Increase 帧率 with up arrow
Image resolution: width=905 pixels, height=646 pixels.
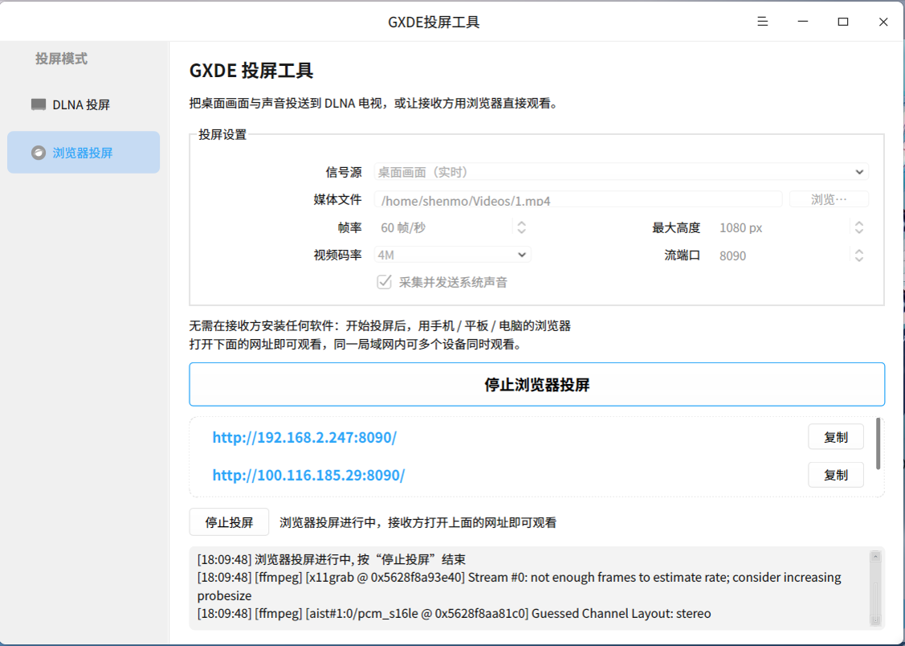522,223
